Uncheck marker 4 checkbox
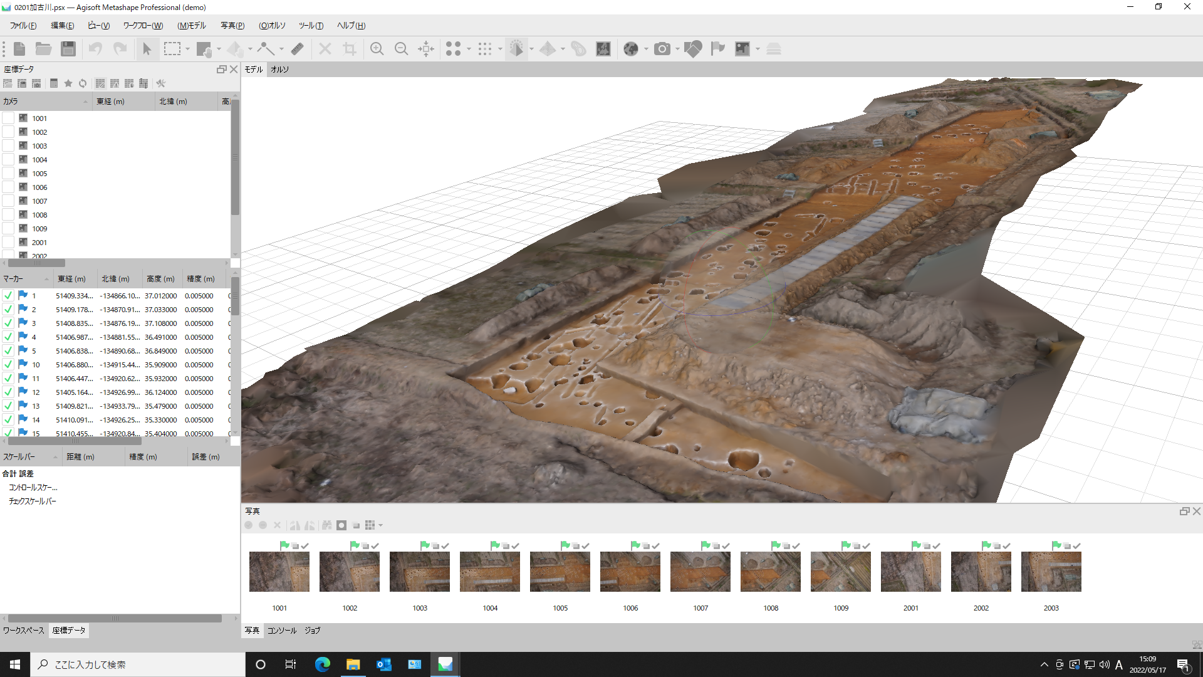Screen dimensions: 1203x677 pos(8,337)
